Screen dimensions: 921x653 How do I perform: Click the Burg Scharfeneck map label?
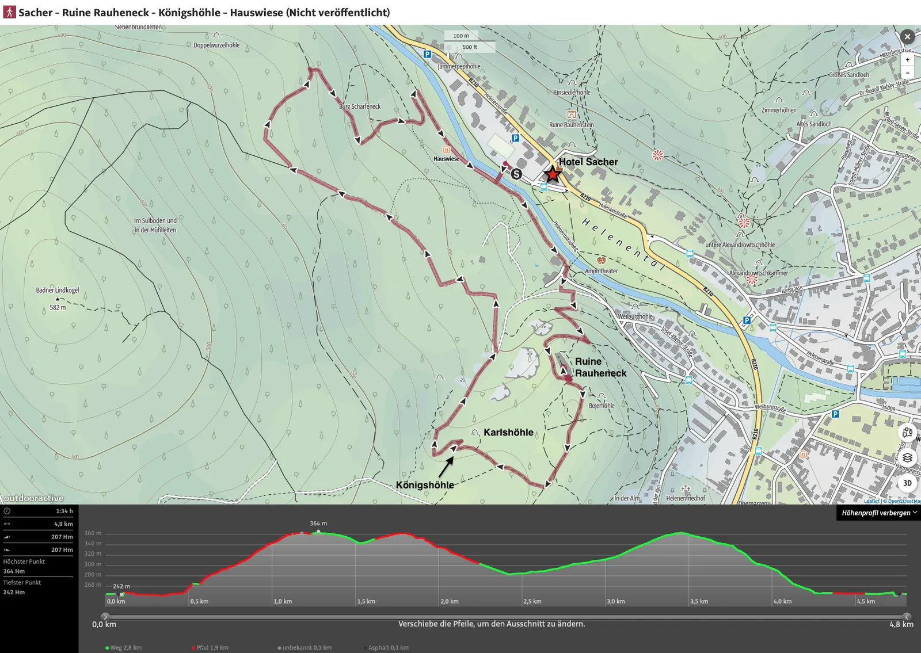[360, 106]
